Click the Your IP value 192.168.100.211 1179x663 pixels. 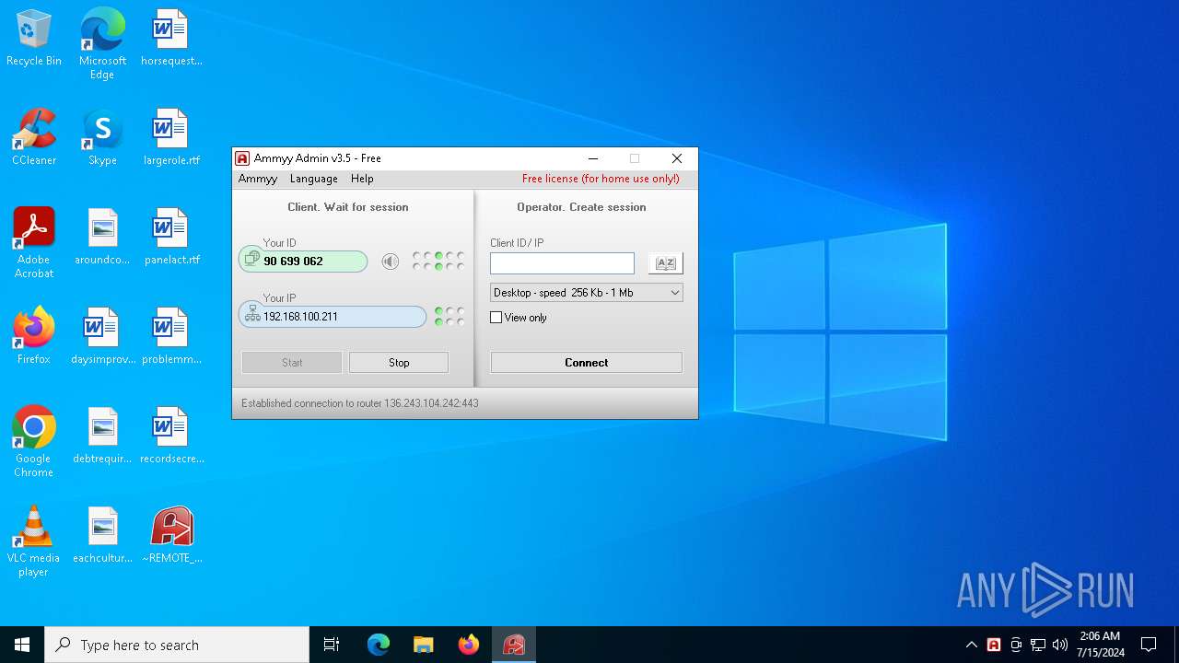[x=300, y=317]
